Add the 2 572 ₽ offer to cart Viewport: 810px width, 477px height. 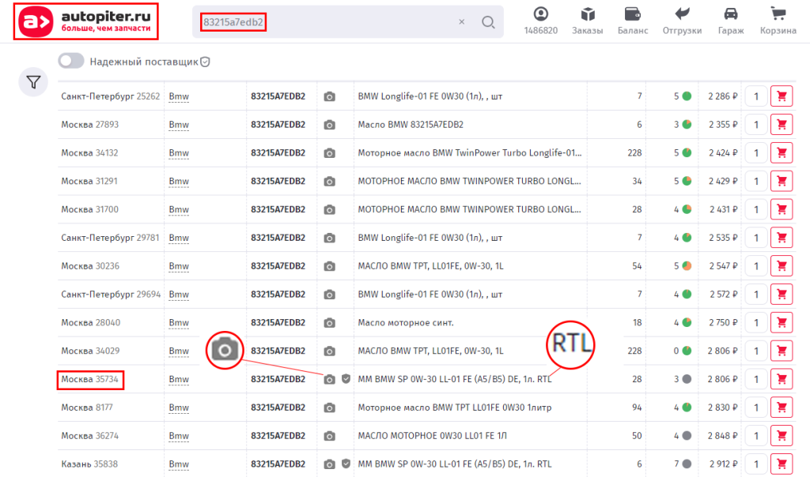tap(782, 295)
